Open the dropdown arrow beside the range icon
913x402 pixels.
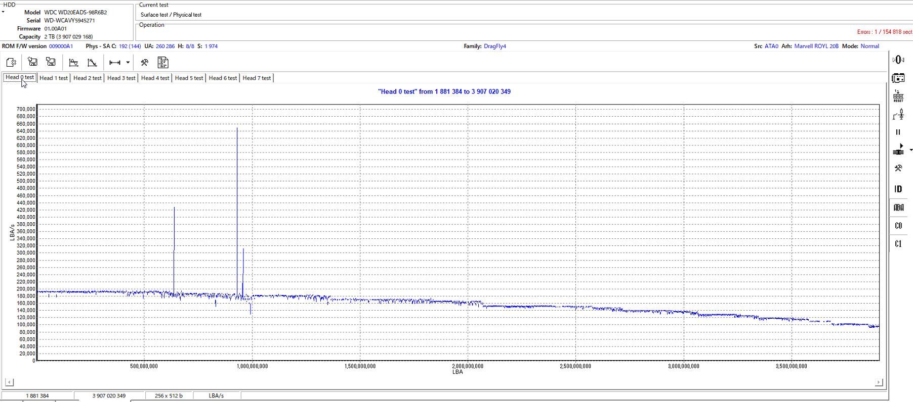click(128, 63)
